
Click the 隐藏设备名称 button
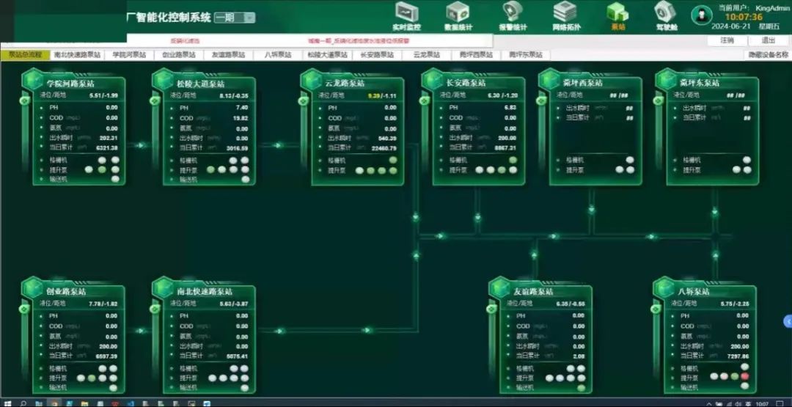769,55
